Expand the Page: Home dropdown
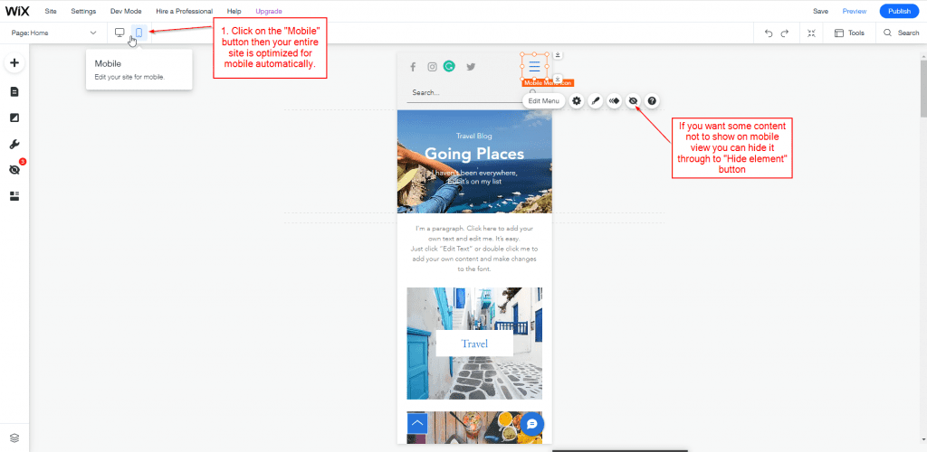This screenshot has height=452, width=927. (x=54, y=33)
